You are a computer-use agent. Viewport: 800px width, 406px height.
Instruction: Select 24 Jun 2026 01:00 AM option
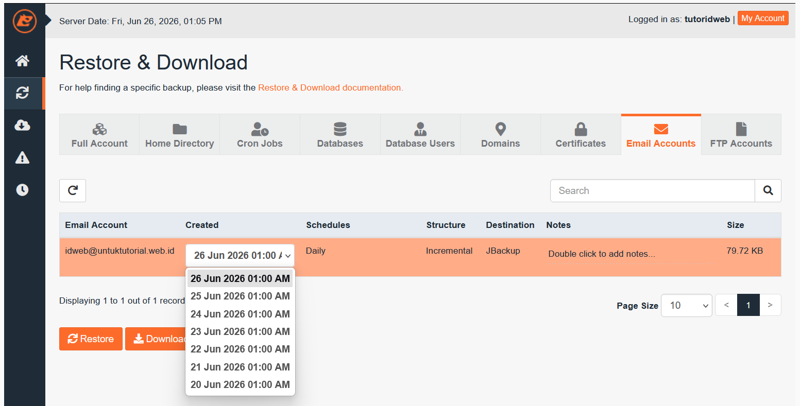pos(240,314)
